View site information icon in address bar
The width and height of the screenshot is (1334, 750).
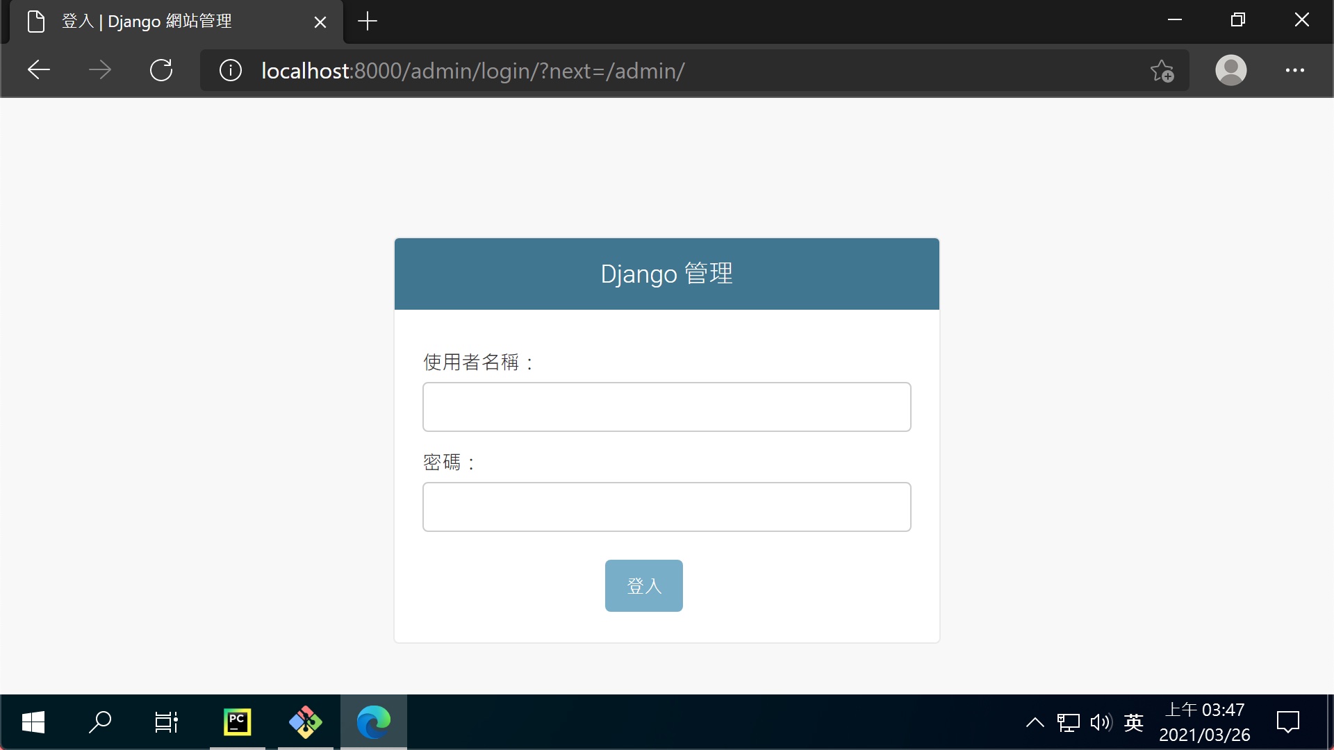(231, 70)
